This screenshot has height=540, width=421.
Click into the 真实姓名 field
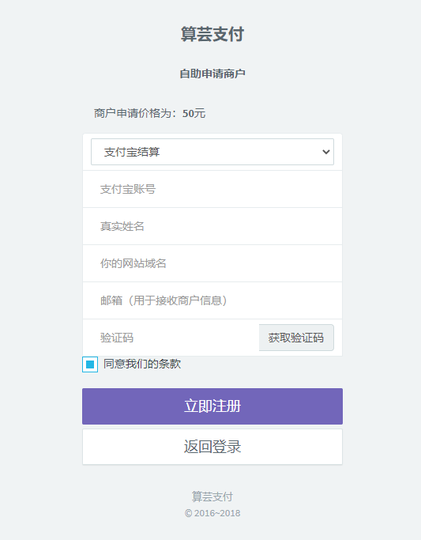[x=212, y=226]
